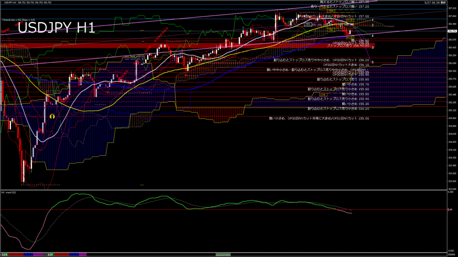Select wave number 3 marker
This screenshot has width=458, height=257.
373,47
